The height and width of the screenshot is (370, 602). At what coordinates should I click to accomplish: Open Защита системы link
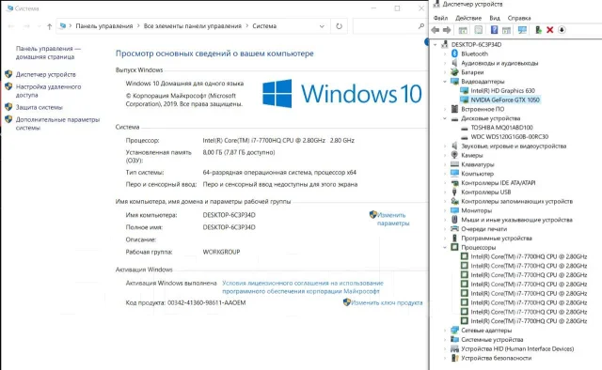pyautogui.click(x=40, y=107)
